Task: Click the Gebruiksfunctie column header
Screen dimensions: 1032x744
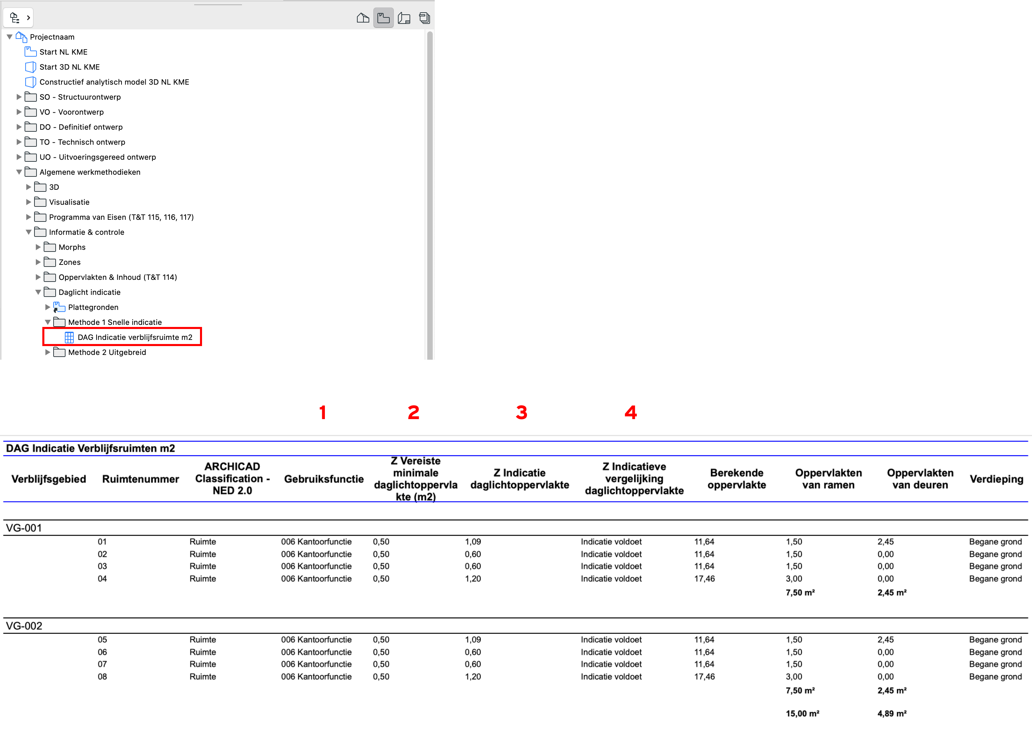Action: 324,479
